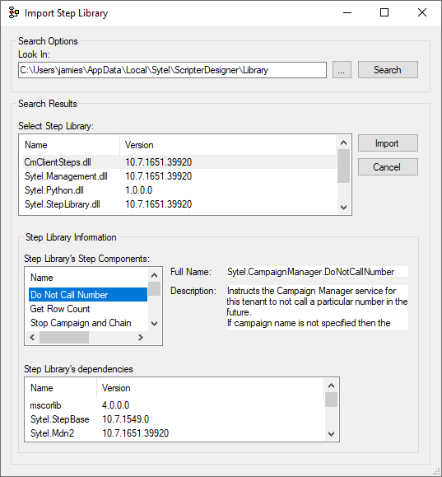Viewport: 442px width, 477px height.
Task: Select the Get Row Count step component
Action: click(x=88, y=308)
